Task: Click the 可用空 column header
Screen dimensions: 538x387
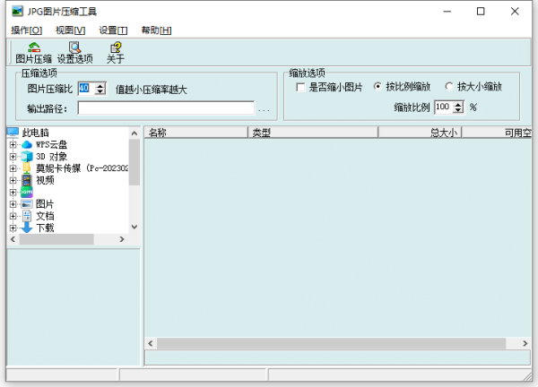Action: (x=497, y=133)
